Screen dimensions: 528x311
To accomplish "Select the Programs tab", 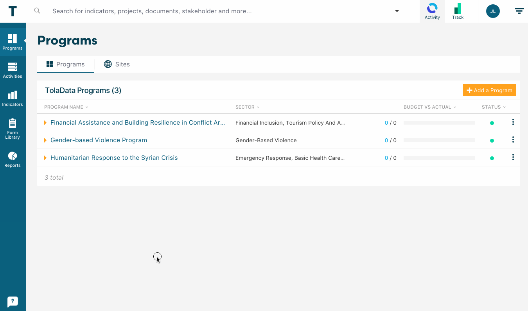I will (x=65, y=64).
